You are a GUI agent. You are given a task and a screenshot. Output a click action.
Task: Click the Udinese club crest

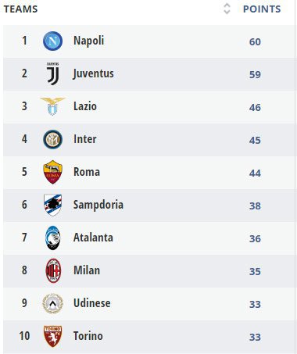[x=53, y=303]
